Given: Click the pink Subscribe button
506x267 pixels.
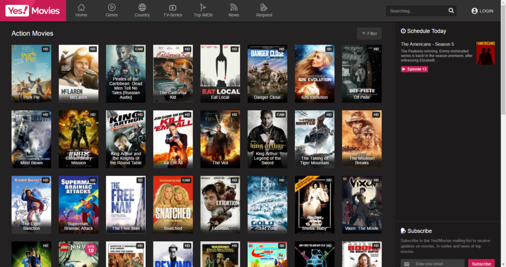Looking at the screenshot, I should [x=481, y=264].
